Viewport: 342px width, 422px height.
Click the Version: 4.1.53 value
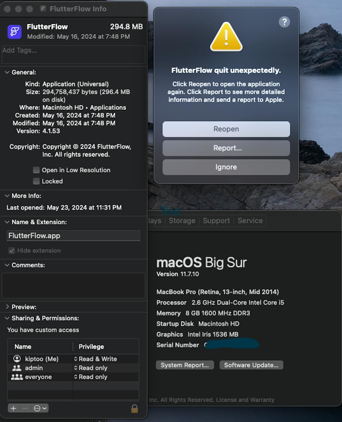(51, 131)
